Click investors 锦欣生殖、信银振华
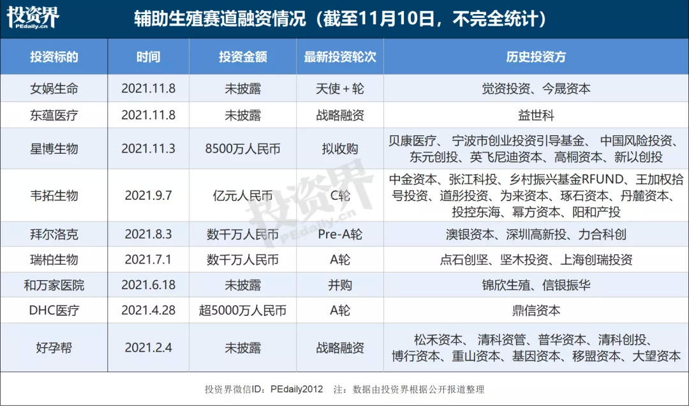The height and width of the screenshot is (409, 689). (x=536, y=285)
